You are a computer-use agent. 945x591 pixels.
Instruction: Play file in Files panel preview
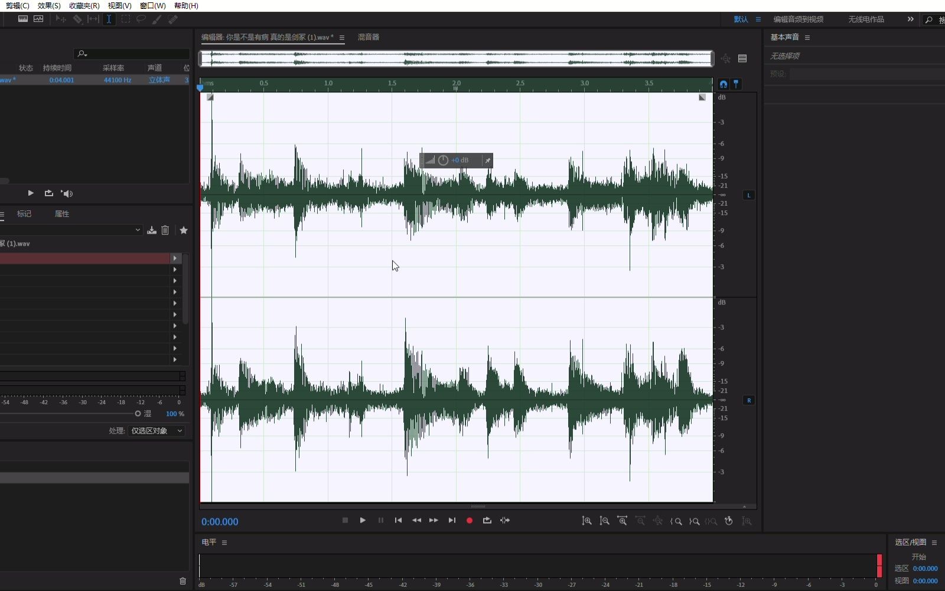(x=31, y=193)
